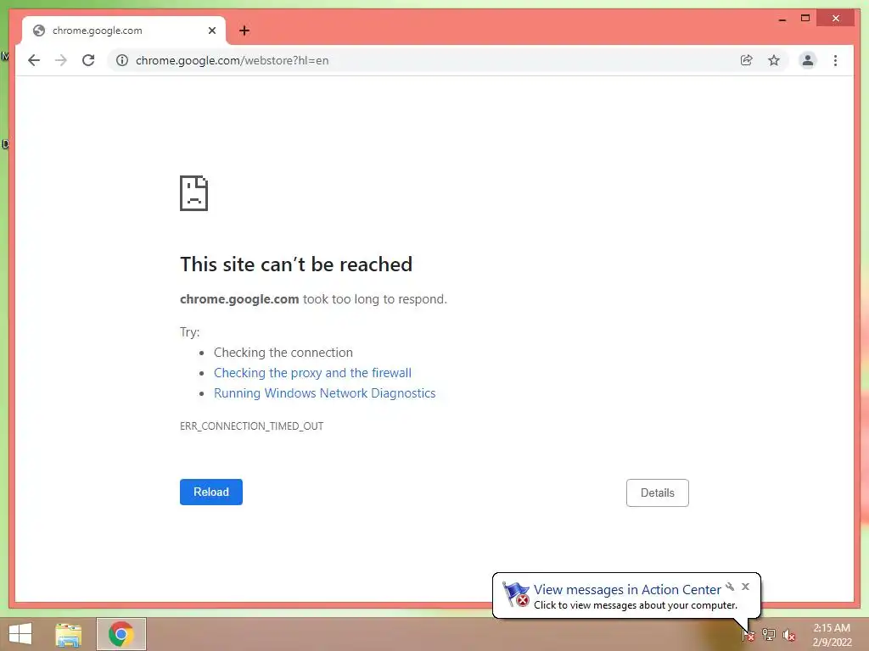Viewport: 869px width, 651px height.
Task: Show error Details button
Action: point(658,492)
